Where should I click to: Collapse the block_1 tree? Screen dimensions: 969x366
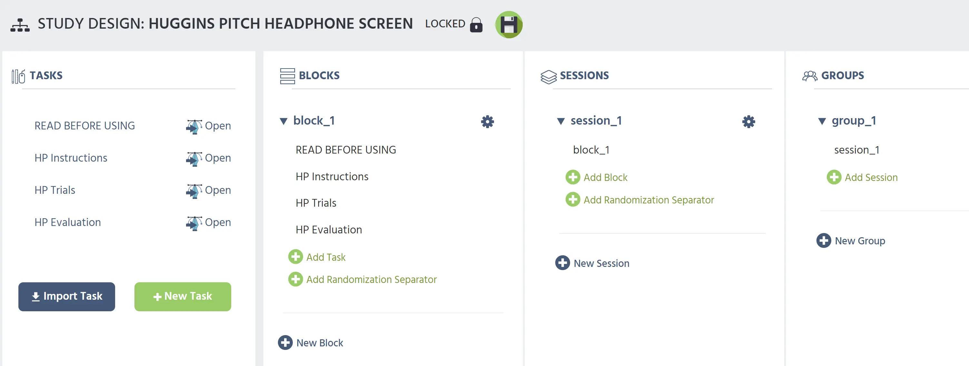coord(283,121)
